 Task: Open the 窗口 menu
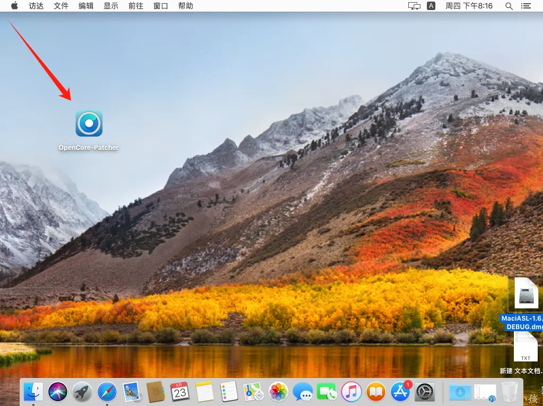pyautogui.click(x=161, y=6)
